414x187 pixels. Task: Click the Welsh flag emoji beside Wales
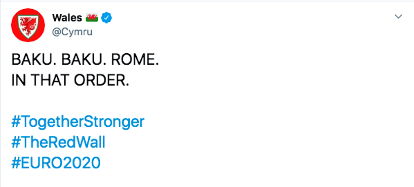[x=92, y=18]
